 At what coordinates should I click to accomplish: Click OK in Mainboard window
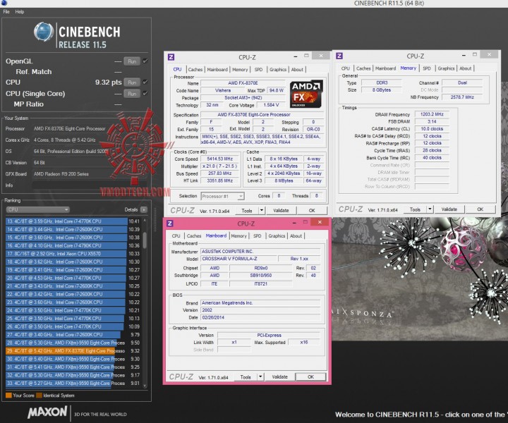(x=310, y=376)
